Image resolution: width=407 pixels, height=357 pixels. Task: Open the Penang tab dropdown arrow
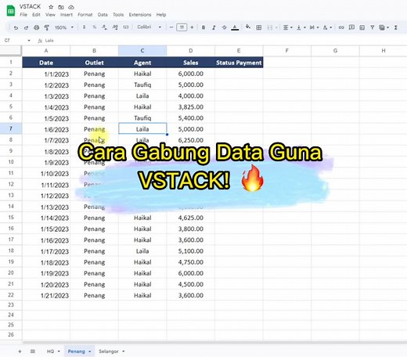[90, 352]
